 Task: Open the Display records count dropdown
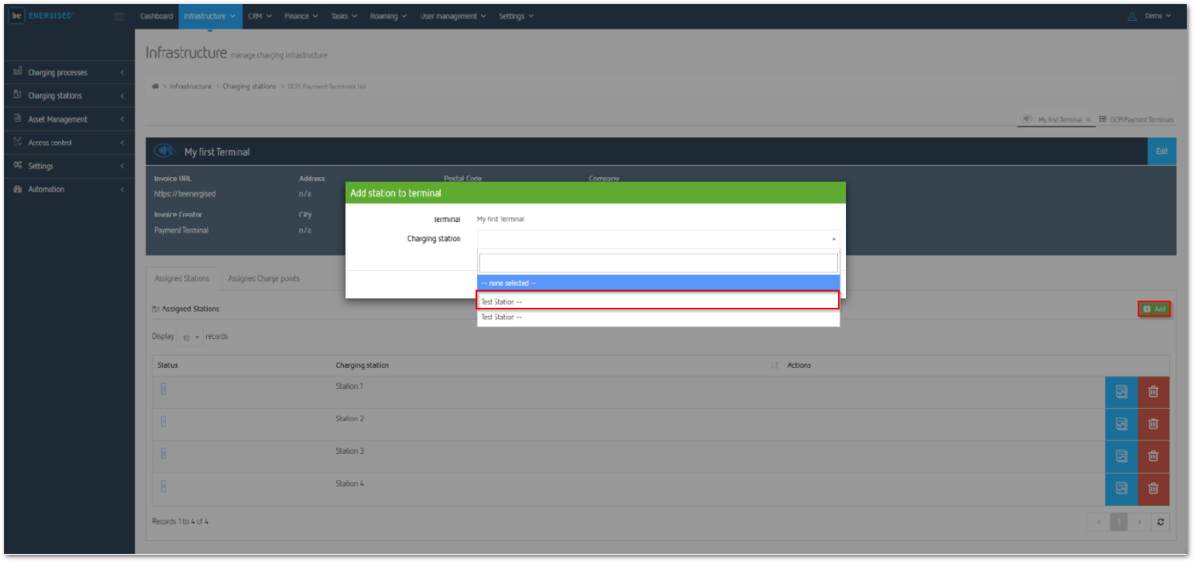[190, 338]
